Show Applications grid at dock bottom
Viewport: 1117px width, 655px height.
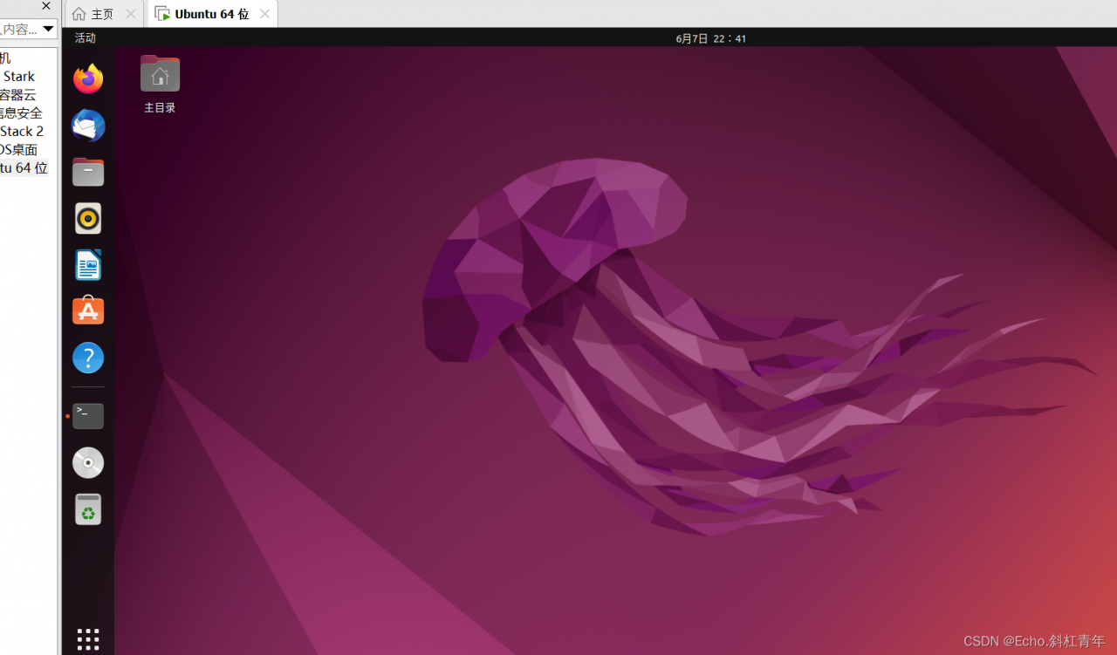tap(88, 639)
